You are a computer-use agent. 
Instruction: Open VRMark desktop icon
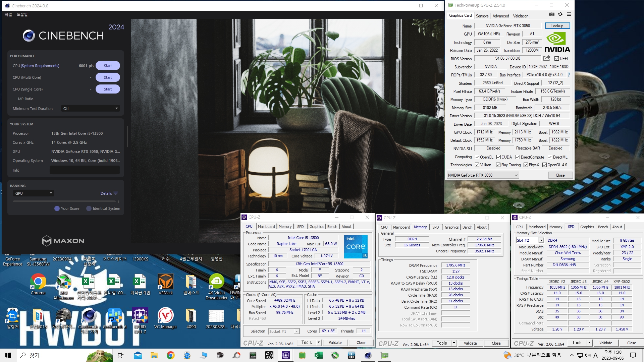coord(166,284)
